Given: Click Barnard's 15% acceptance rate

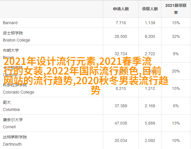Looking at the screenshot, I should [176, 23].
